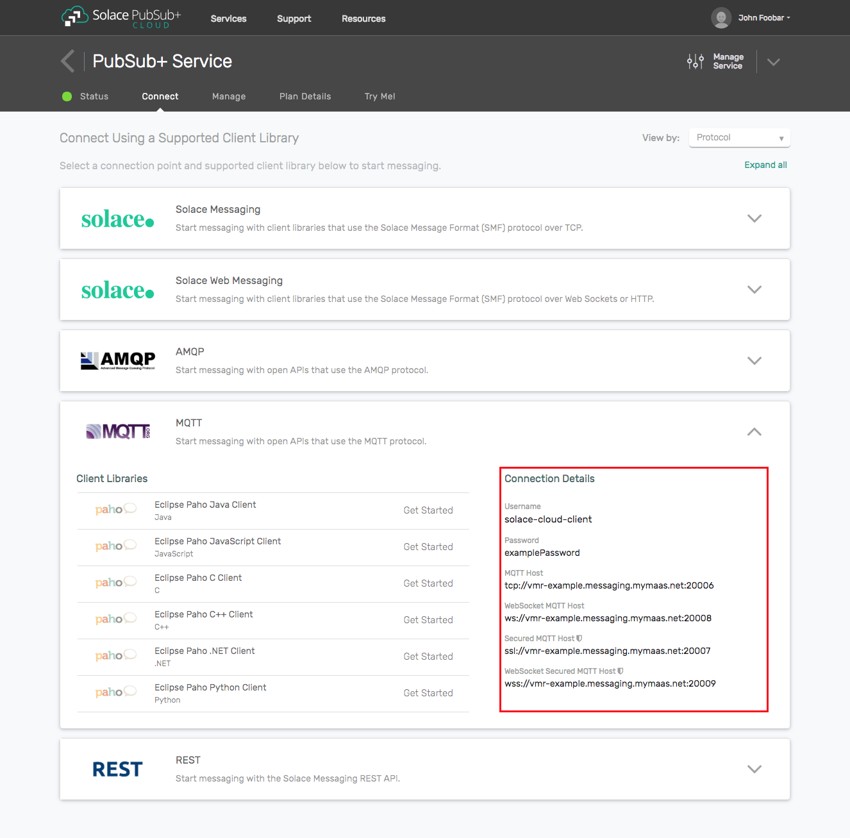Image resolution: width=850 pixels, height=838 pixels.
Task: Click the paho icon beside Eclipse Paho Java Client
Action: (x=115, y=509)
